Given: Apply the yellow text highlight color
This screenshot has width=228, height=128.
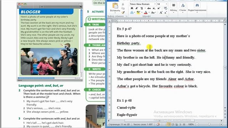Looking at the screenshot, I should click(x=138, y=13).
